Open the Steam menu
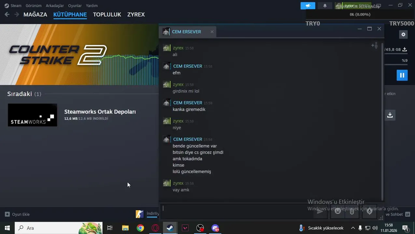The width and height of the screenshot is (415, 234). tap(13, 6)
